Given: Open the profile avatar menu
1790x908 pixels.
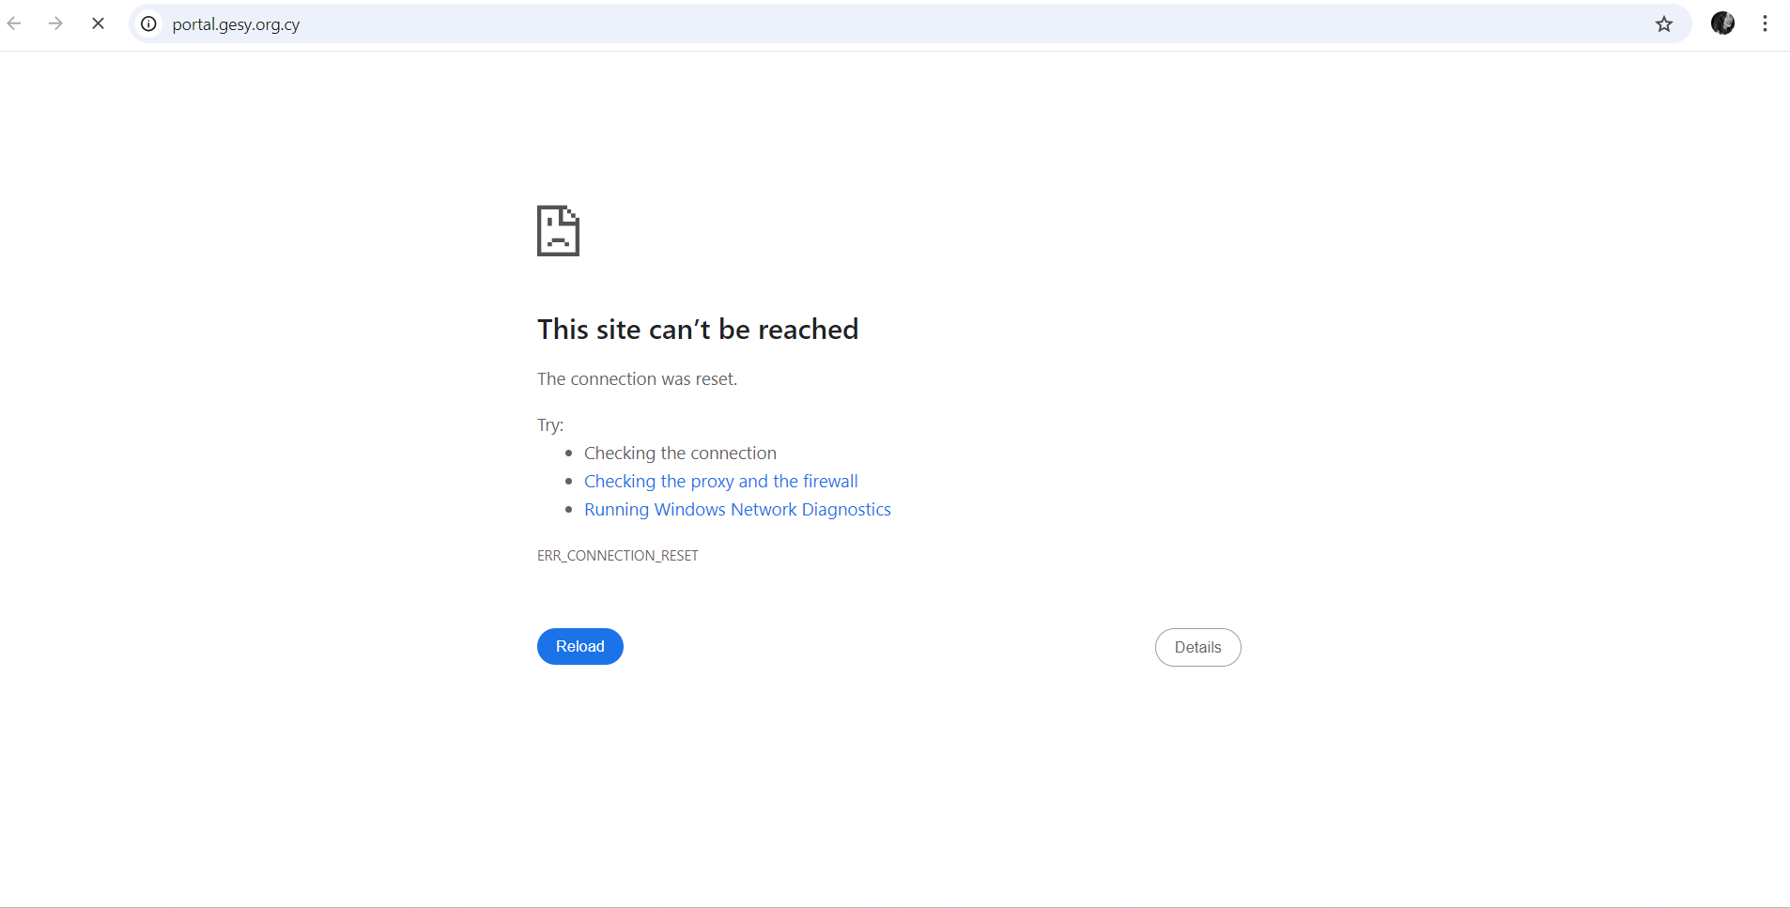Looking at the screenshot, I should tap(1722, 23).
